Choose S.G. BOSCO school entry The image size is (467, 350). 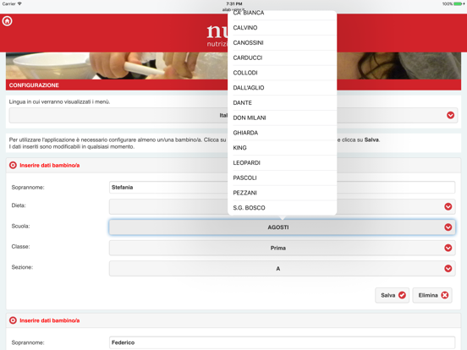click(x=282, y=208)
